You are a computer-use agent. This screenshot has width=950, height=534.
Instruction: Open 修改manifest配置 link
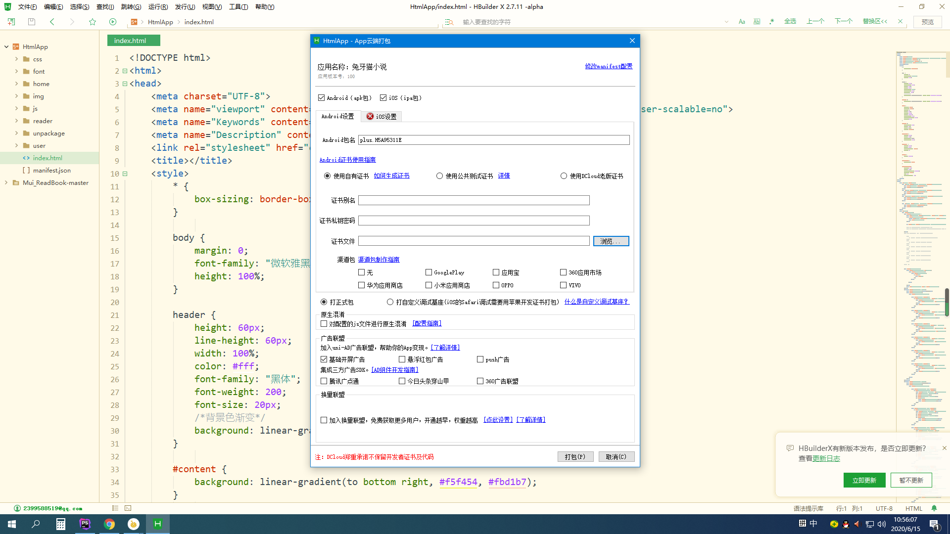(609, 66)
